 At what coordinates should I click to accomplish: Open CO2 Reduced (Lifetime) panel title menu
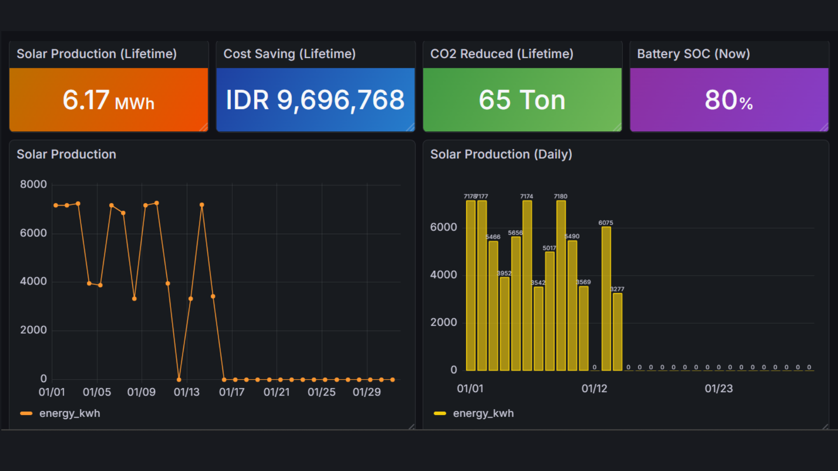coord(501,54)
